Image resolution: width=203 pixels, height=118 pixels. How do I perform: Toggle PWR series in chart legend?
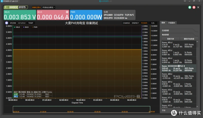pos(35,27)
